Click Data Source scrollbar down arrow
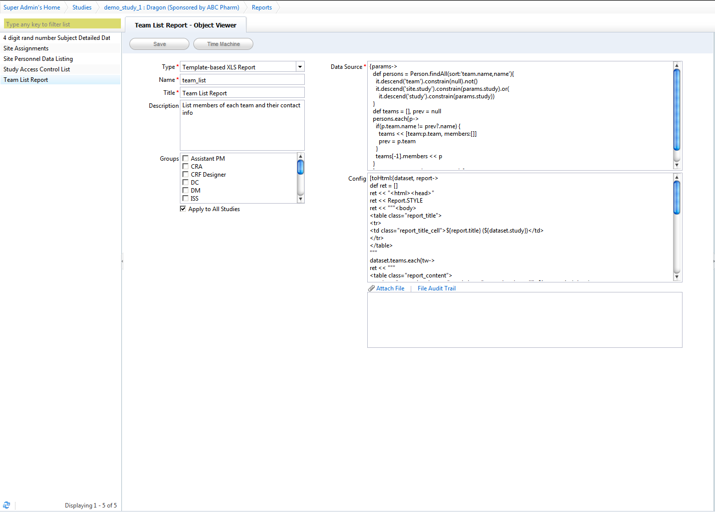This screenshot has height=512, width=715. click(x=677, y=165)
